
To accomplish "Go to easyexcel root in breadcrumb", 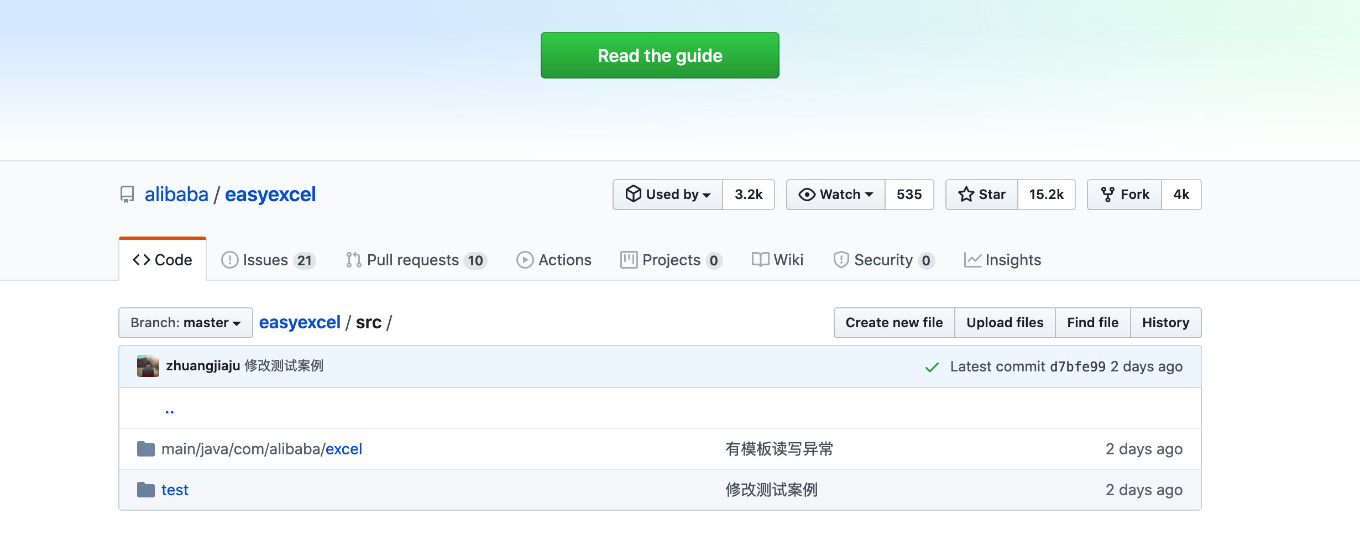I will coord(300,323).
